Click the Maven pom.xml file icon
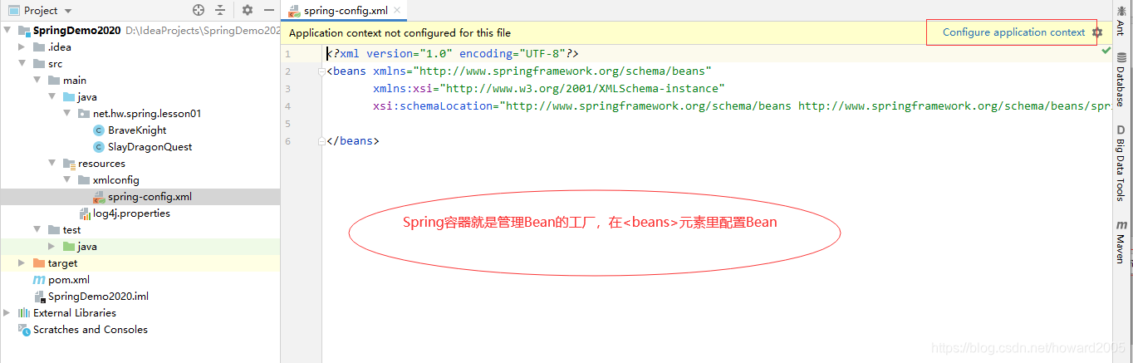The height and width of the screenshot is (363, 1133). tap(39, 280)
